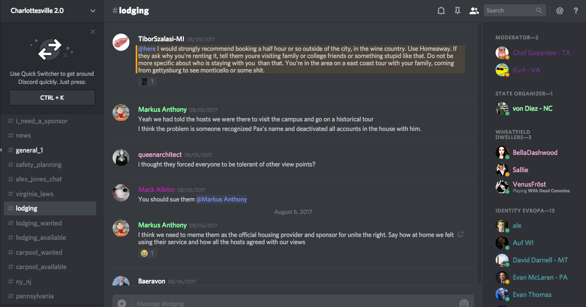The image size is (586, 307).
Task: Add reaction to Markus Anthony's message
Action: click(460, 235)
